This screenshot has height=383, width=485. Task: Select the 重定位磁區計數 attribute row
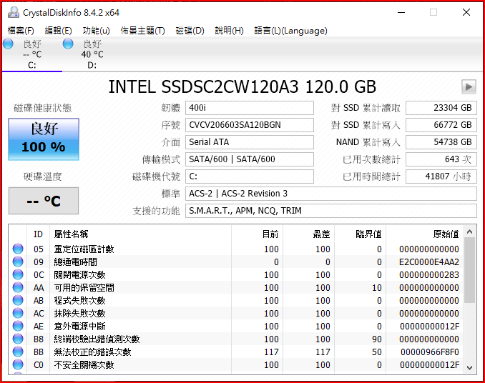(237, 249)
